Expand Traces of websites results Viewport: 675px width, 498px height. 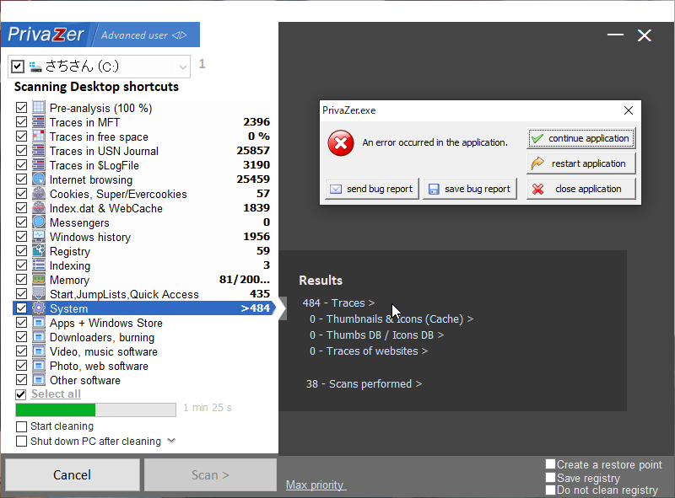tap(369, 351)
